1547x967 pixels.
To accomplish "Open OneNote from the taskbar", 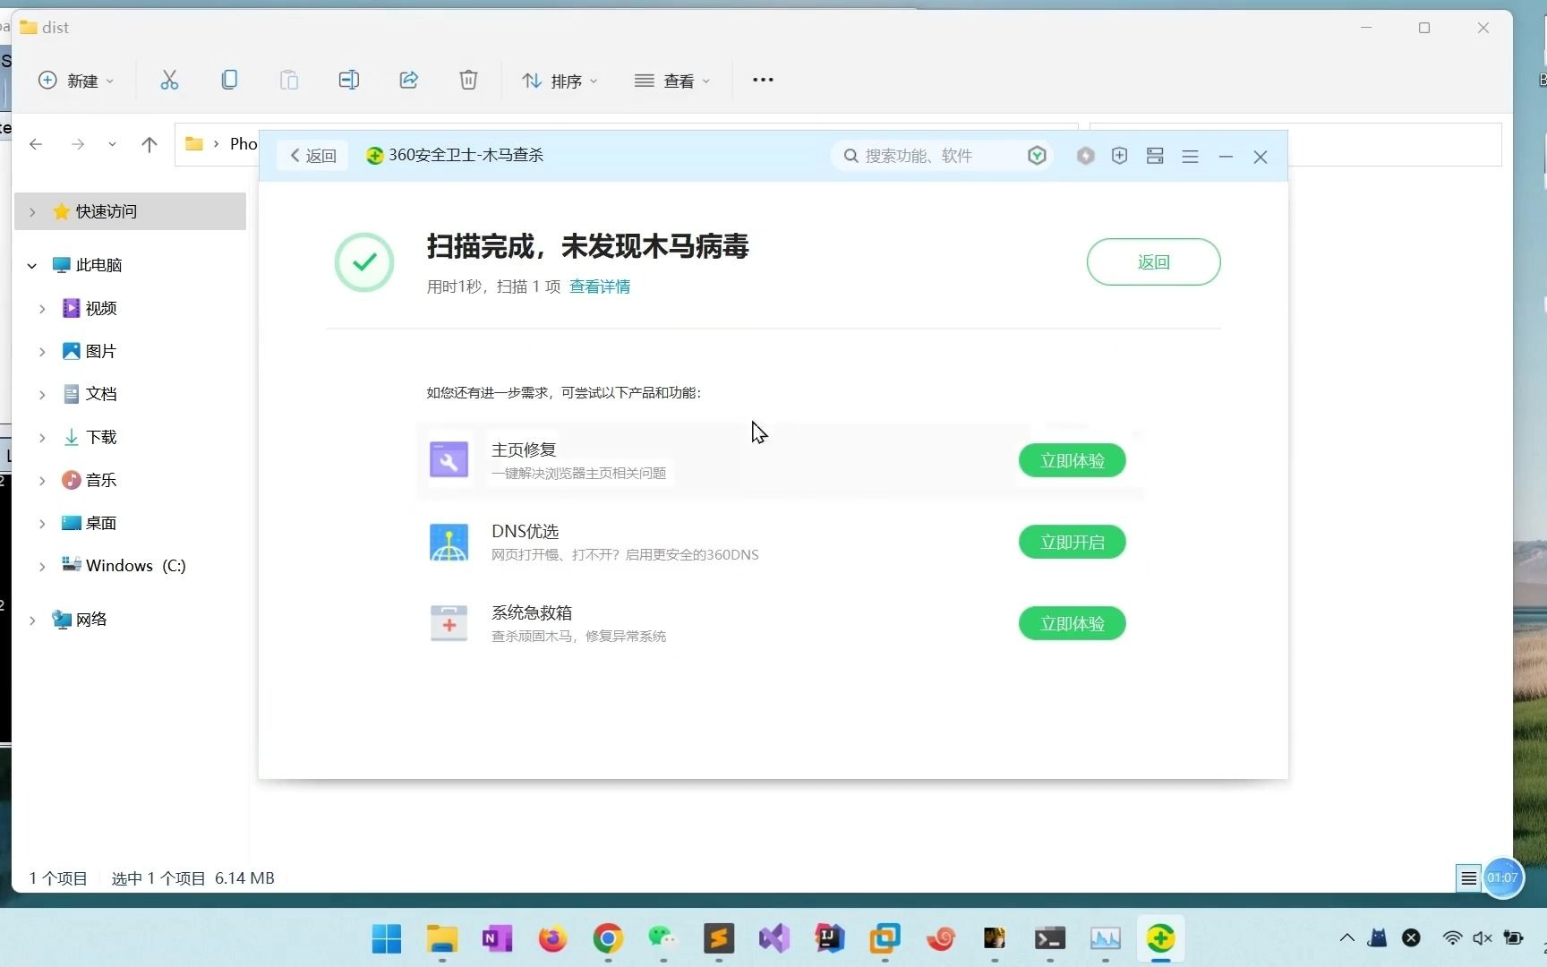I will coord(497,938).
